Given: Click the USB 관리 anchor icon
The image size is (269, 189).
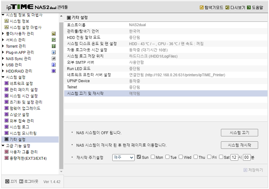Looking at the screenshot, I should click(x=54, y=65).
